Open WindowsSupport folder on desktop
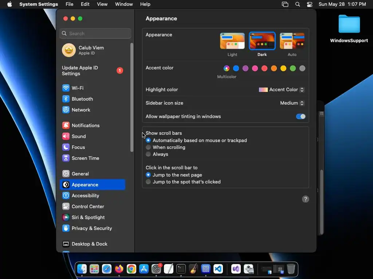The image size is (373, 279). click(349, 29)
